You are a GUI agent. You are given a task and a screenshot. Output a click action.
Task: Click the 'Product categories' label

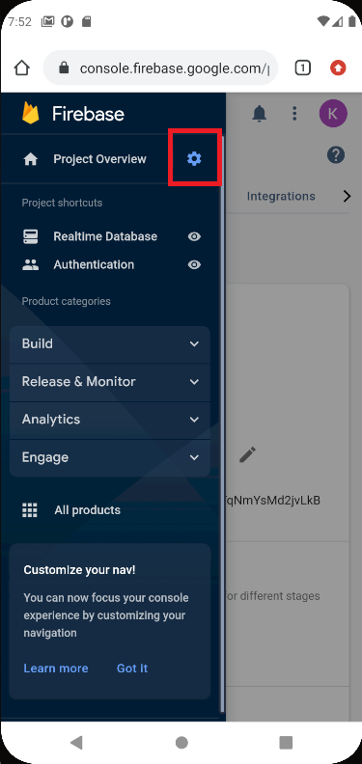click(66, 301)
